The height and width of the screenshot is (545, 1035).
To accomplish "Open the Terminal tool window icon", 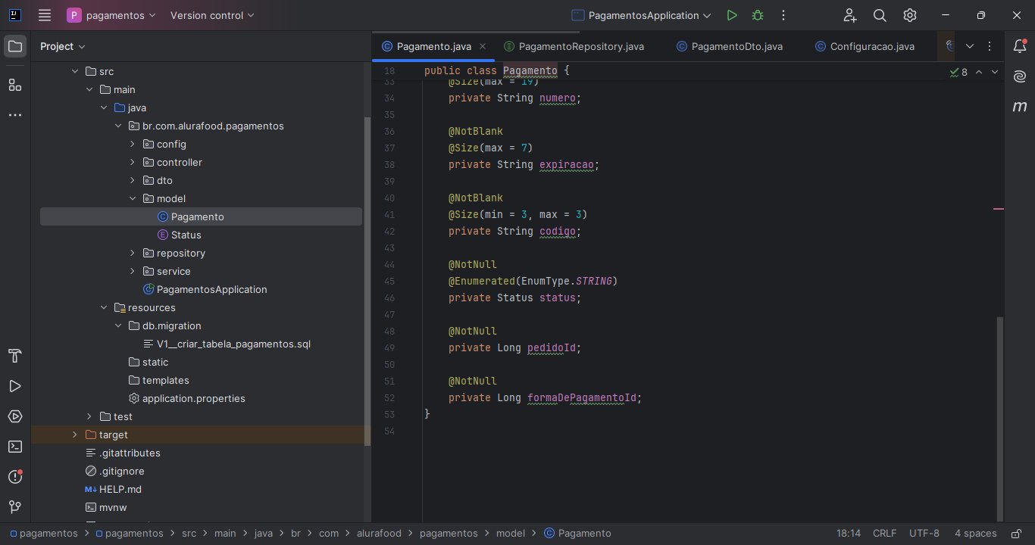I will pos(15,447).
